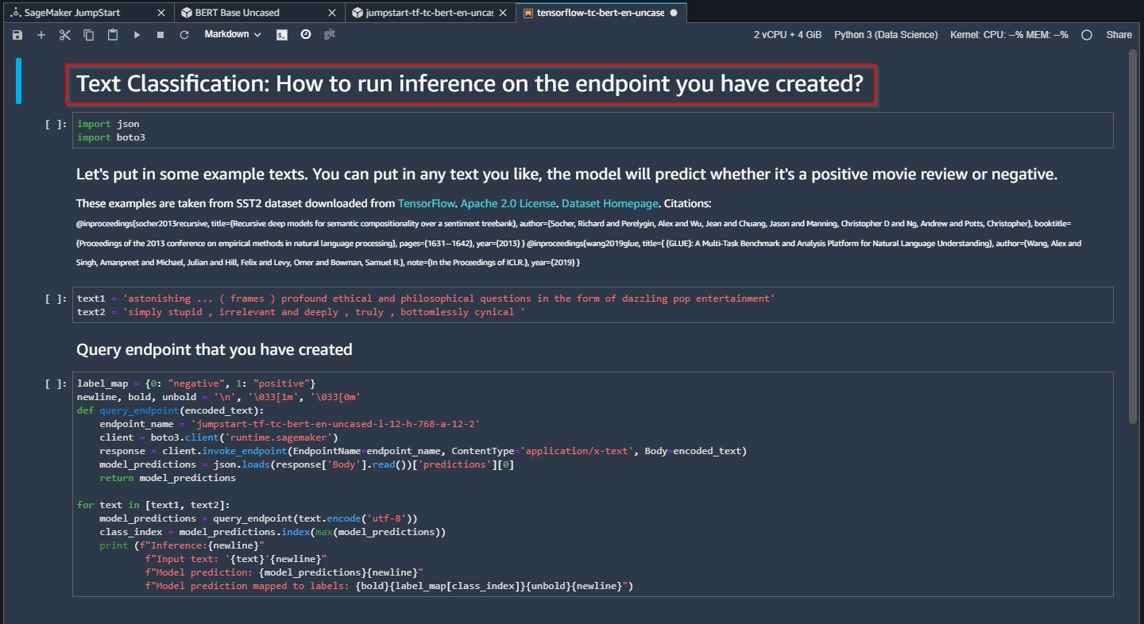Click the kernel status circle indicator
Viewport: 1144px width, 624px height.
point(1087,35)
